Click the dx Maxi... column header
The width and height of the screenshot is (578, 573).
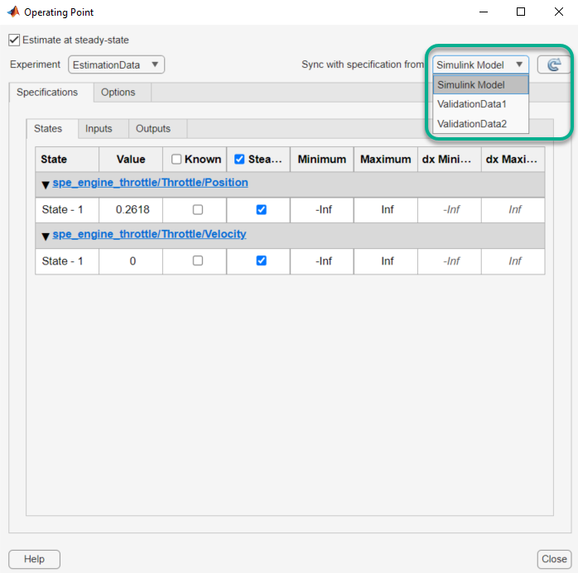tap(513, 160)
